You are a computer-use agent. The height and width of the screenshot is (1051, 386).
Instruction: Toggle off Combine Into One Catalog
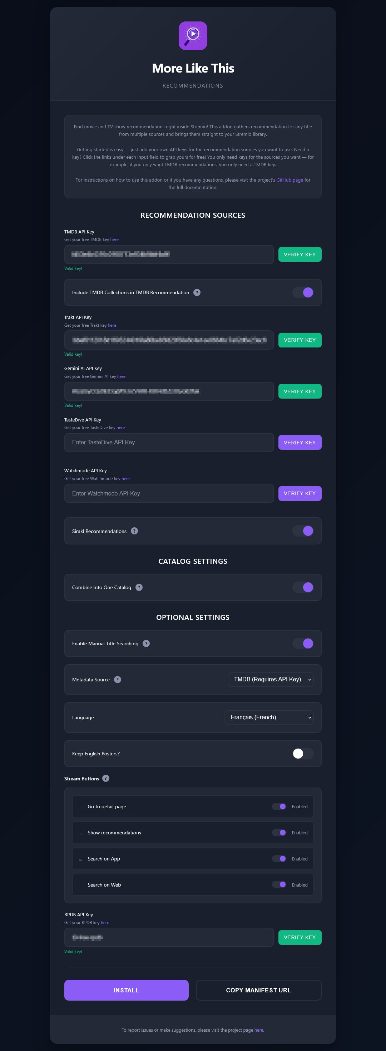(x=303, y=587)
